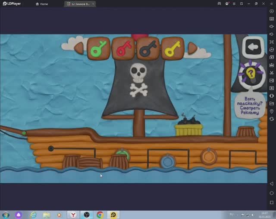This screenshot has width=276, height=219.
Task: Select the red key in the inventory
Action: click(x=124, y=49)
